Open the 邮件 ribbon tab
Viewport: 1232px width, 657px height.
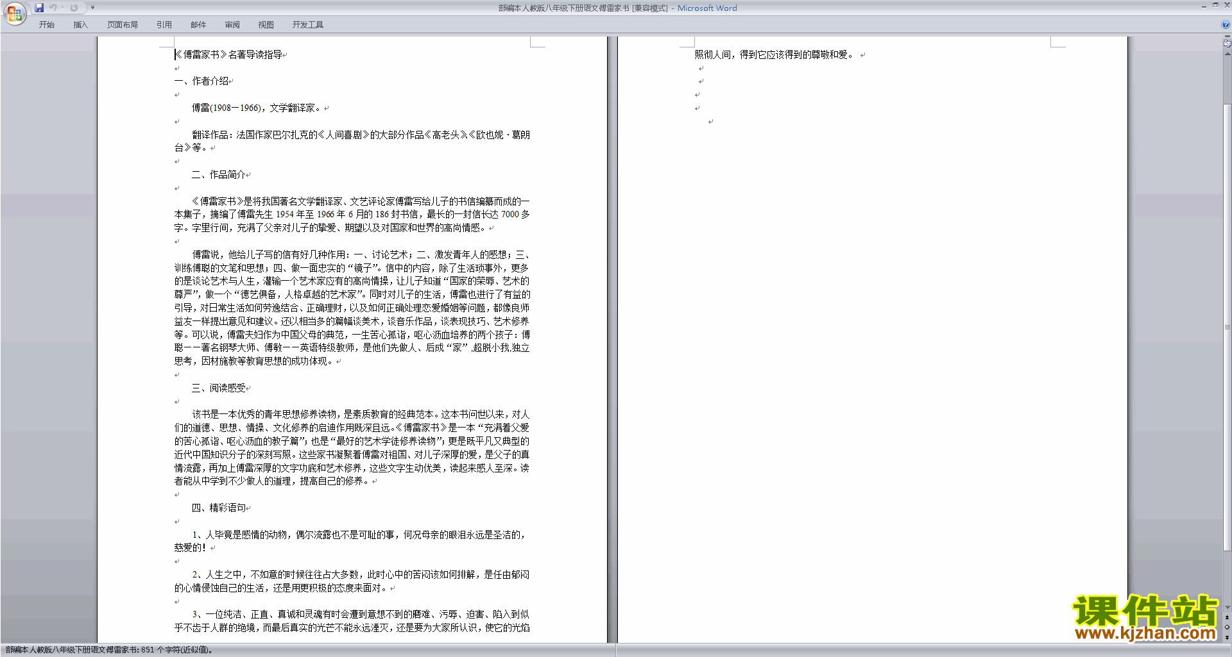pyautogui.click(x=198, y=25)
